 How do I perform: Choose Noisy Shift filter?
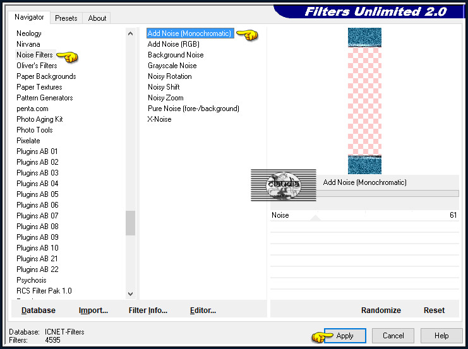click(164, 87)
